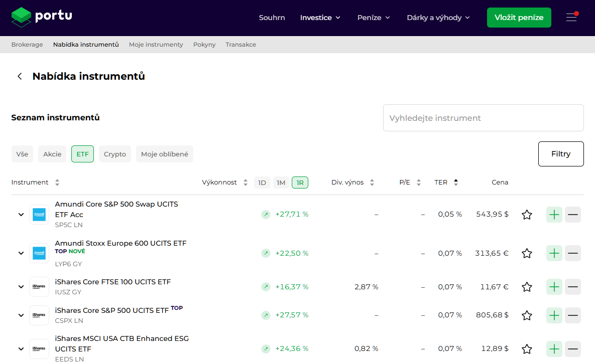595x363 pixels.
Task: Open the Nabídka instrumentů tab
Action: tap(86, 44)
